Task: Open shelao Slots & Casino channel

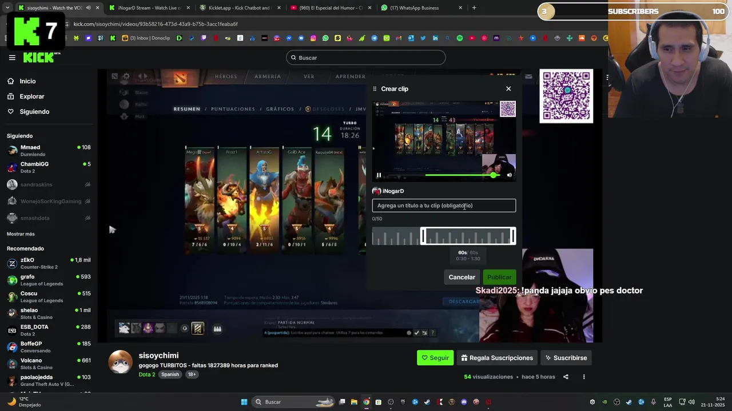Action: (x=49, y=313)
